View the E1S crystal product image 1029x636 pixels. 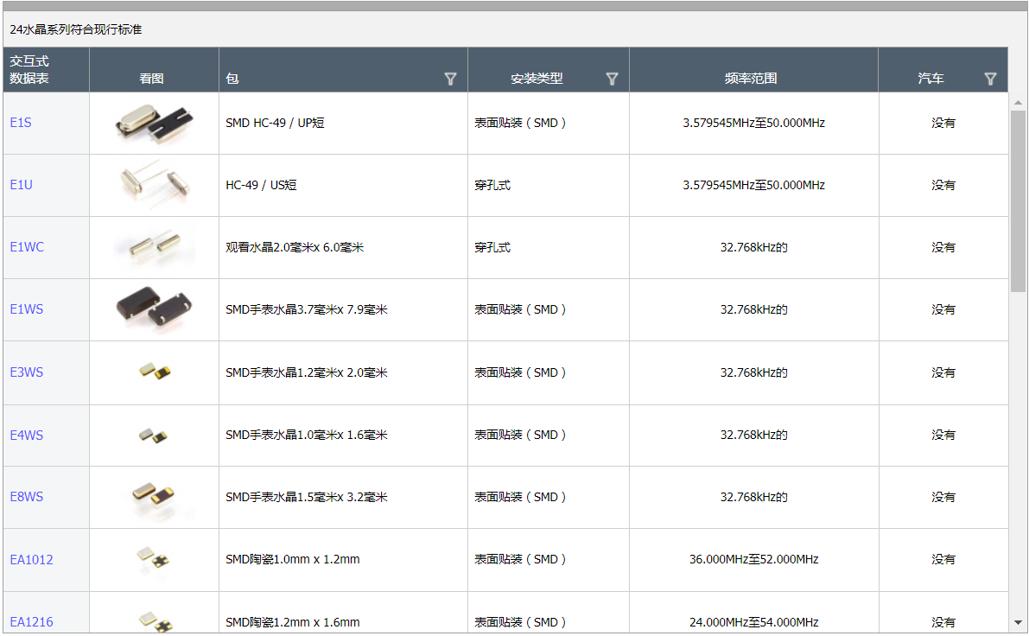coord(153,123)
